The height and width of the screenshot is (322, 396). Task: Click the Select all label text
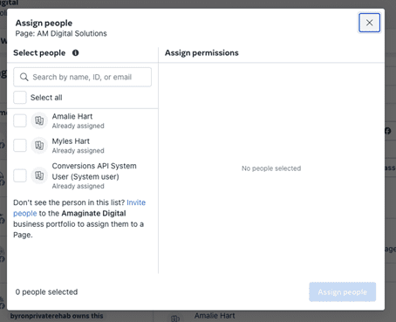click(46, 98)
